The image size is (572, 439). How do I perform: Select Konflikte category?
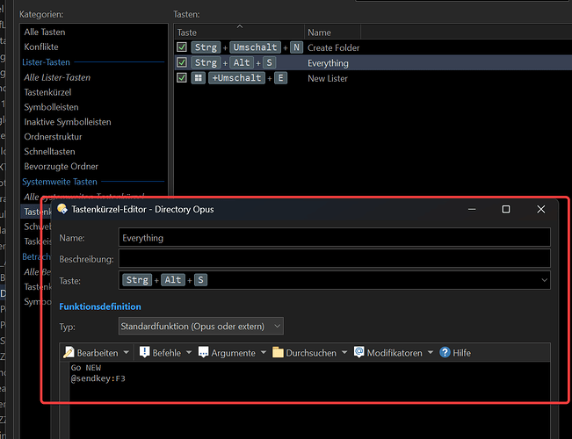click(x=41, y=47)
